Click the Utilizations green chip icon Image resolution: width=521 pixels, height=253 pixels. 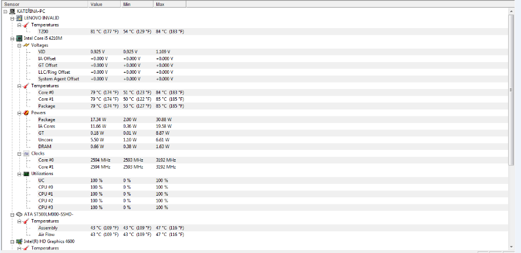[26, 174]
